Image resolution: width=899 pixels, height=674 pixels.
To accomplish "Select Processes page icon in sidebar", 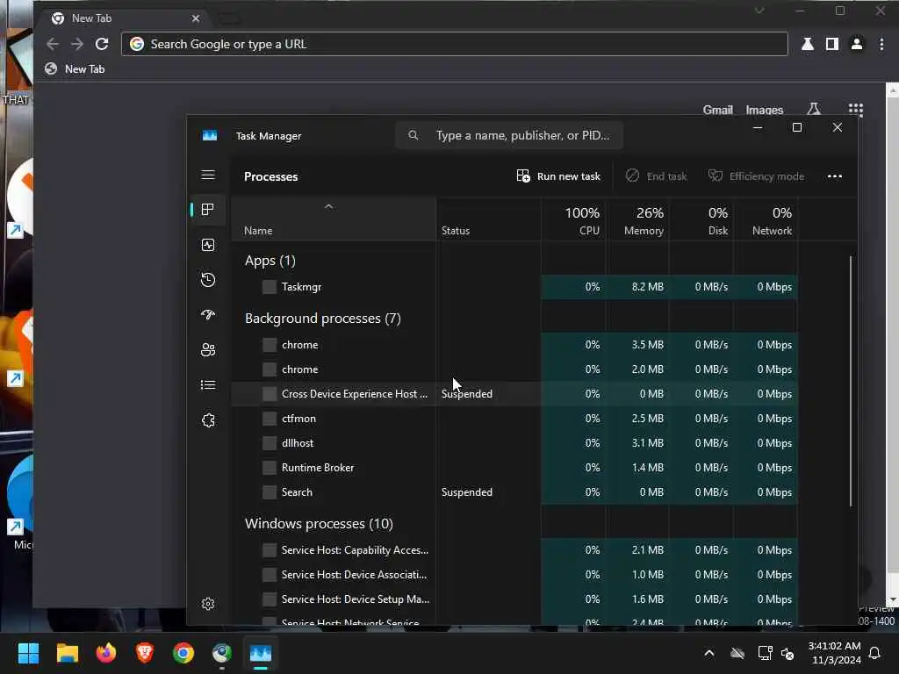I will [207, 210].
